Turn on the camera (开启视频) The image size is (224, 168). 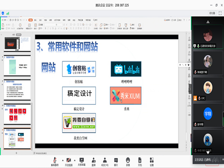point(69,162)
